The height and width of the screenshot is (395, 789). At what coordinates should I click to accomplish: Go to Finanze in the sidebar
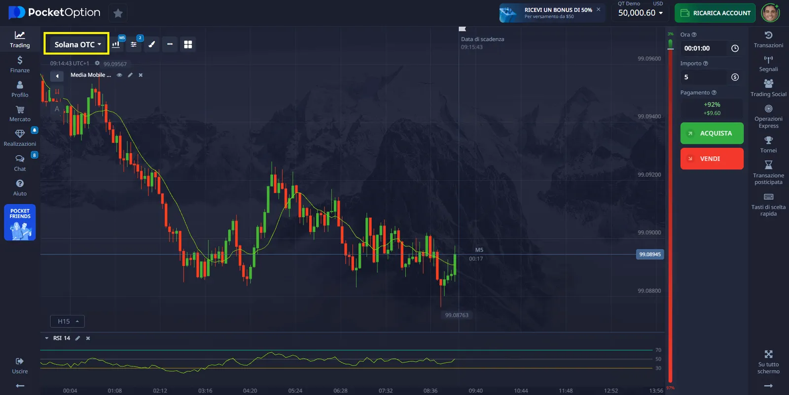click(20, 64)
